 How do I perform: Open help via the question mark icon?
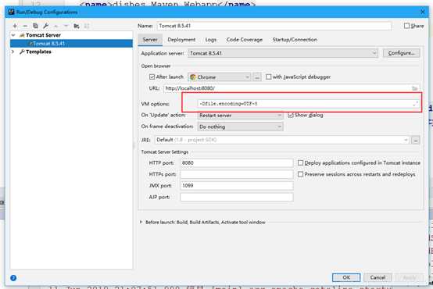coord(13,278)
